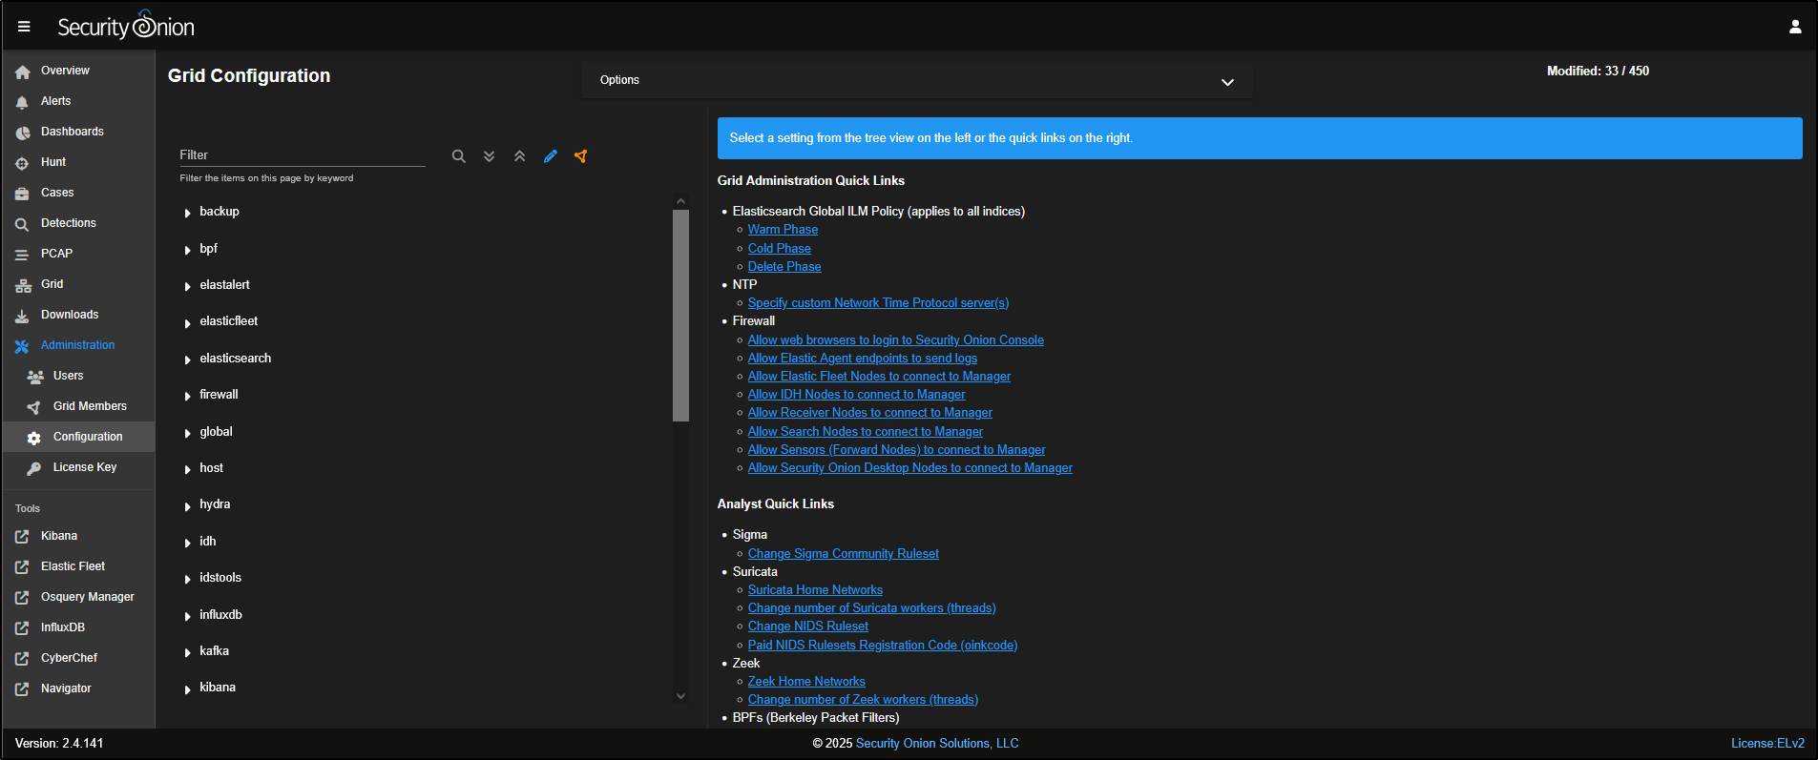
Task: Expand the kafka tree node
Action: coord(188,652)
